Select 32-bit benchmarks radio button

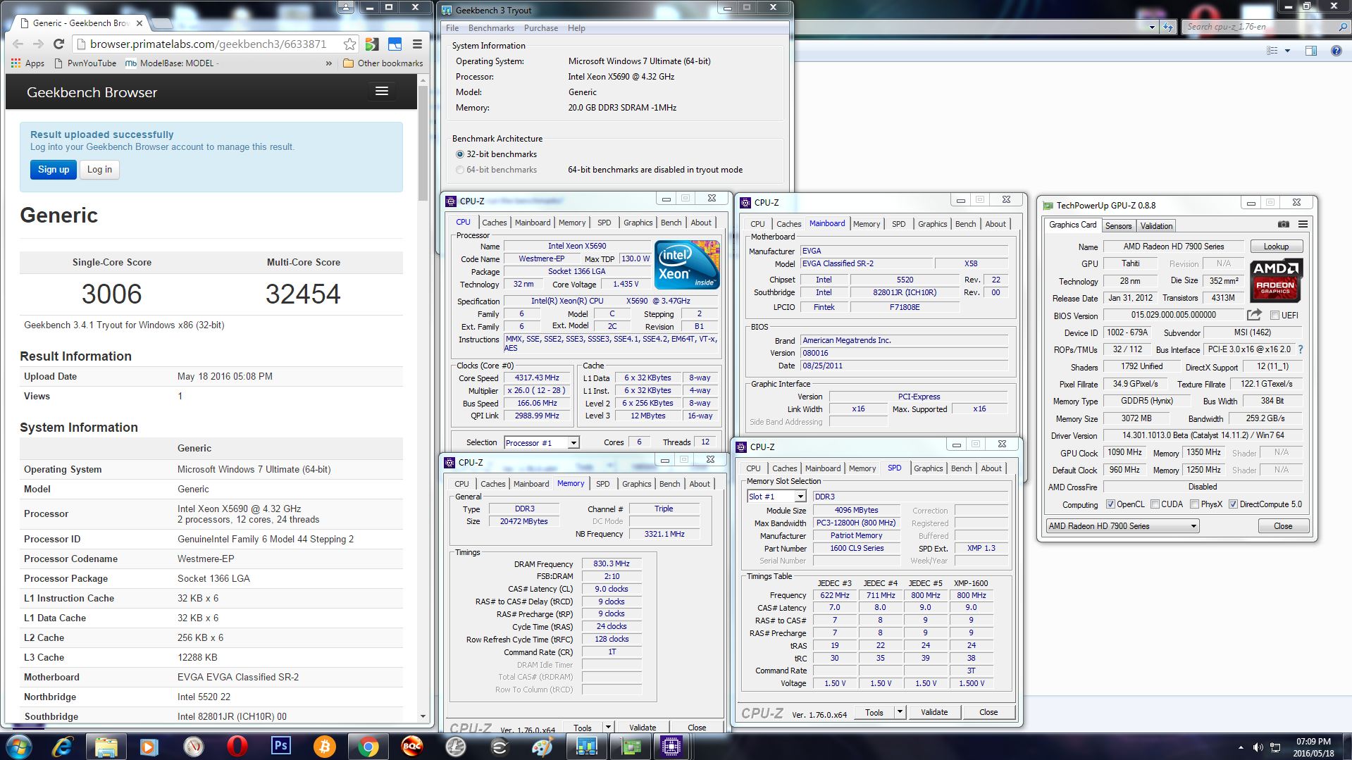coord(460,154)
